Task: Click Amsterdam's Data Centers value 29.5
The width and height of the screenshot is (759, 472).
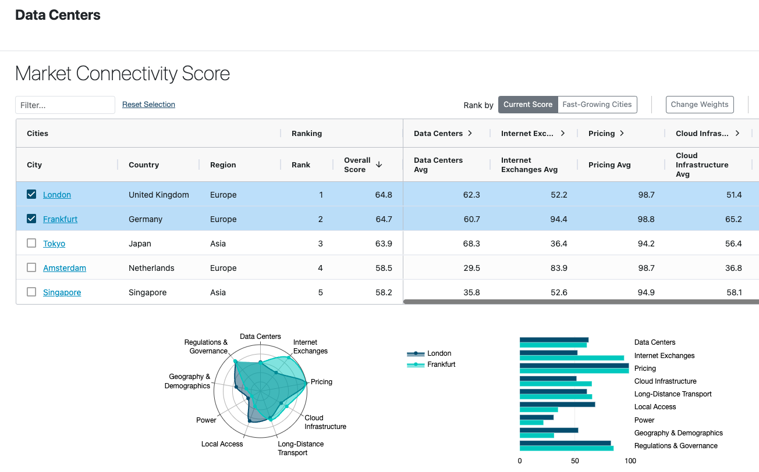Action: point(471,268)
